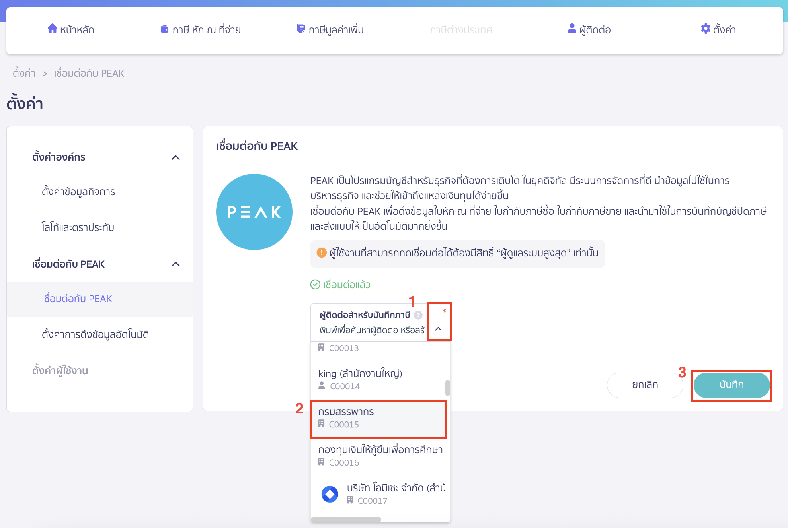Viewport: 788px width, 528px height.
Task: Open ตั้งค่าการดึงข้อมูลอัตโนมัติ menu item
Action: (95, 334)
